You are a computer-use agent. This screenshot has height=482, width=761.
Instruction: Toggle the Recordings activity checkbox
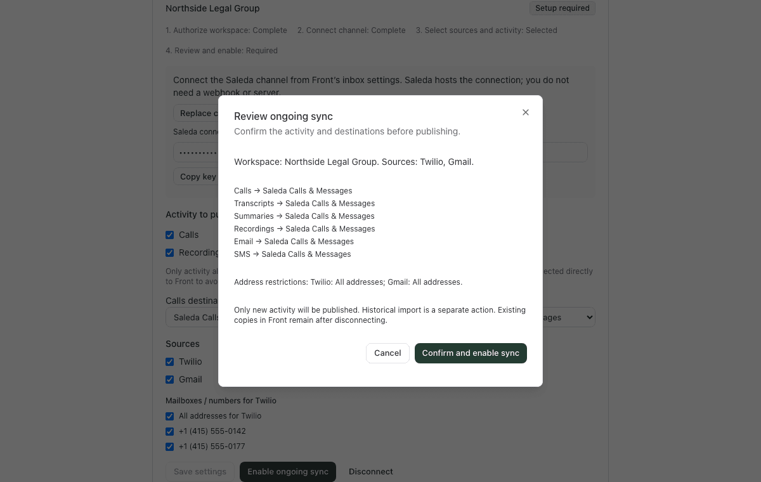coord(170,252)
